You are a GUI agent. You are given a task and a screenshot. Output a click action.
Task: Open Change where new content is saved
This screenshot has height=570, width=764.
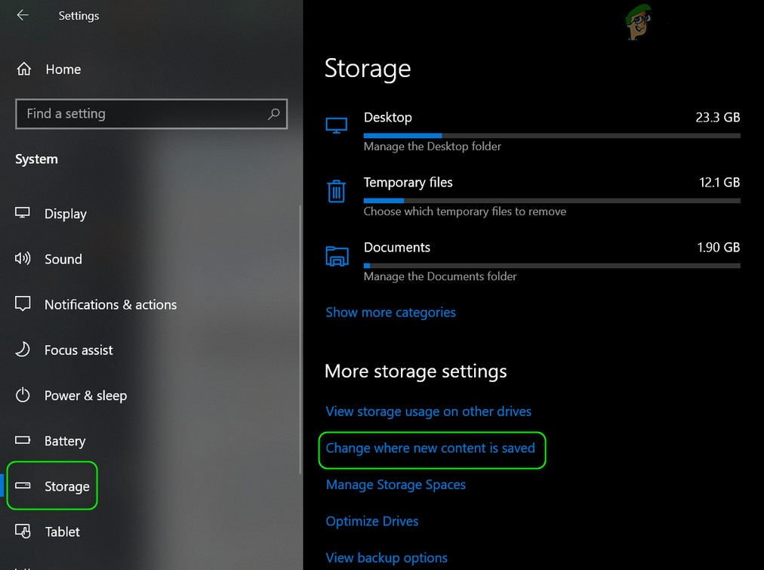pyautogui.click(x=430, y=448)
